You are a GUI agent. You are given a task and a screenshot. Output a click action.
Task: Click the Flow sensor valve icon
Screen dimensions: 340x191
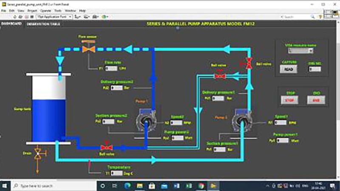point(89,49)
